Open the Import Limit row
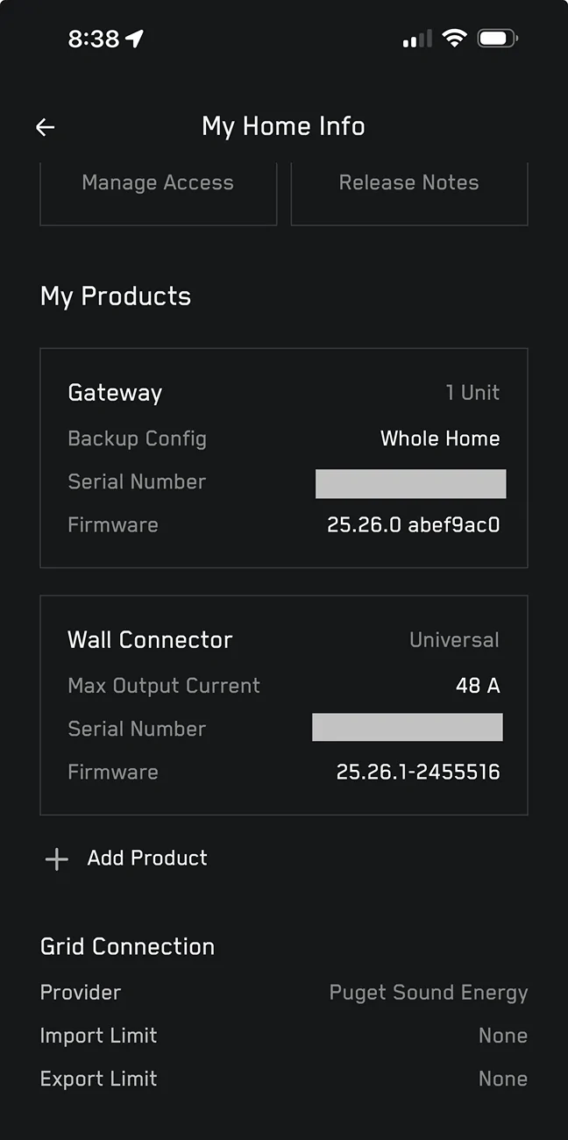Screen dimensions: 568x1140 pyautogui.click(x=284, y=1036)
